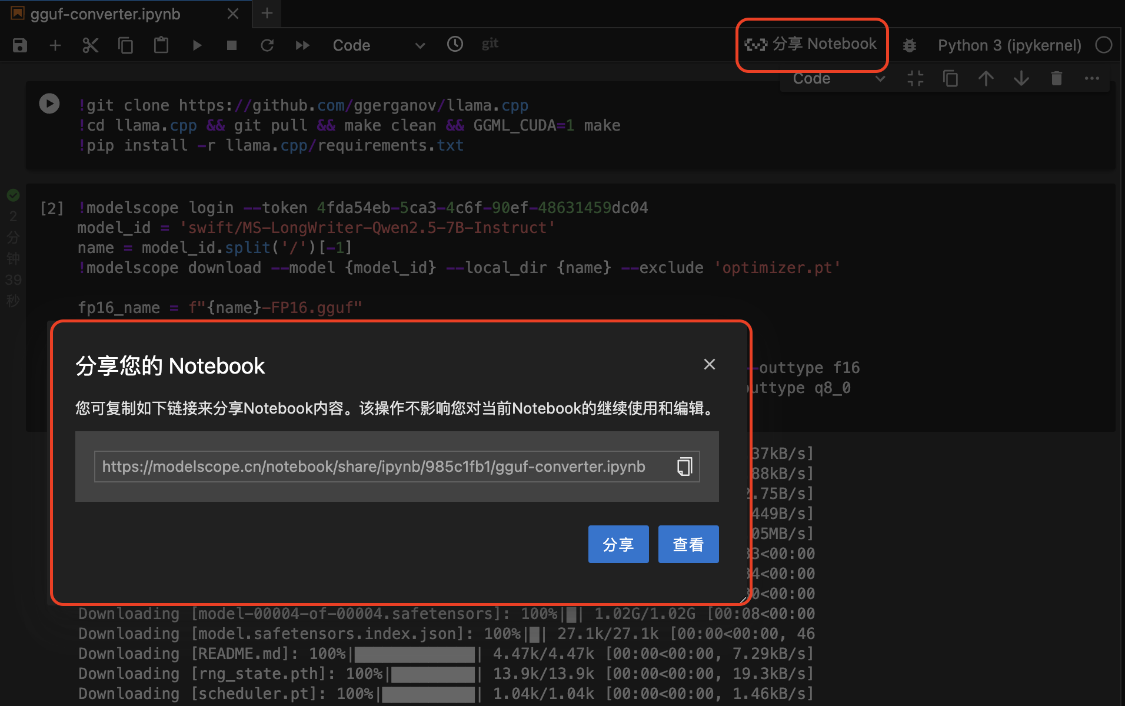This screenshot has height=706, width=1125.
Task: Open the debugger with the bug icon
Action: click(910, 45)
